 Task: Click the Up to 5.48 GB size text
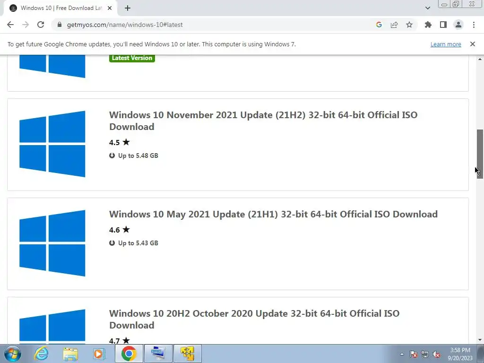(x=138, y=156)
